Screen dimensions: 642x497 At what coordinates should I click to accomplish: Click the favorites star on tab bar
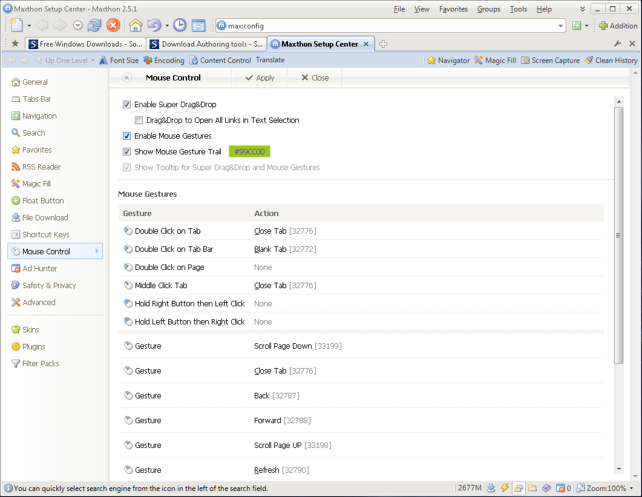tap(15, 44)
